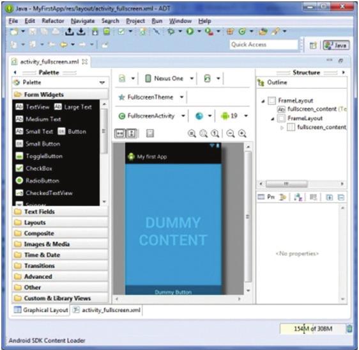The width and height of the screenshot is (359, 350).
Task: Click the download arrow toolbar icon
Action: [81, 31]
